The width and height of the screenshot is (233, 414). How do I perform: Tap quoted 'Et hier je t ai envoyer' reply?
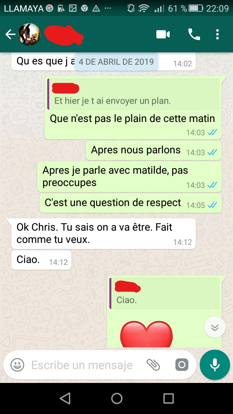click(133, 94)
